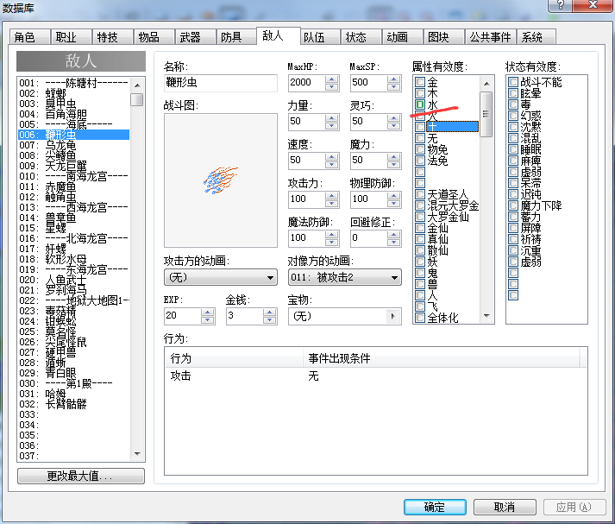
Task: Select enemy 023: 毒菇精
Action: click(x=73, y=311)
